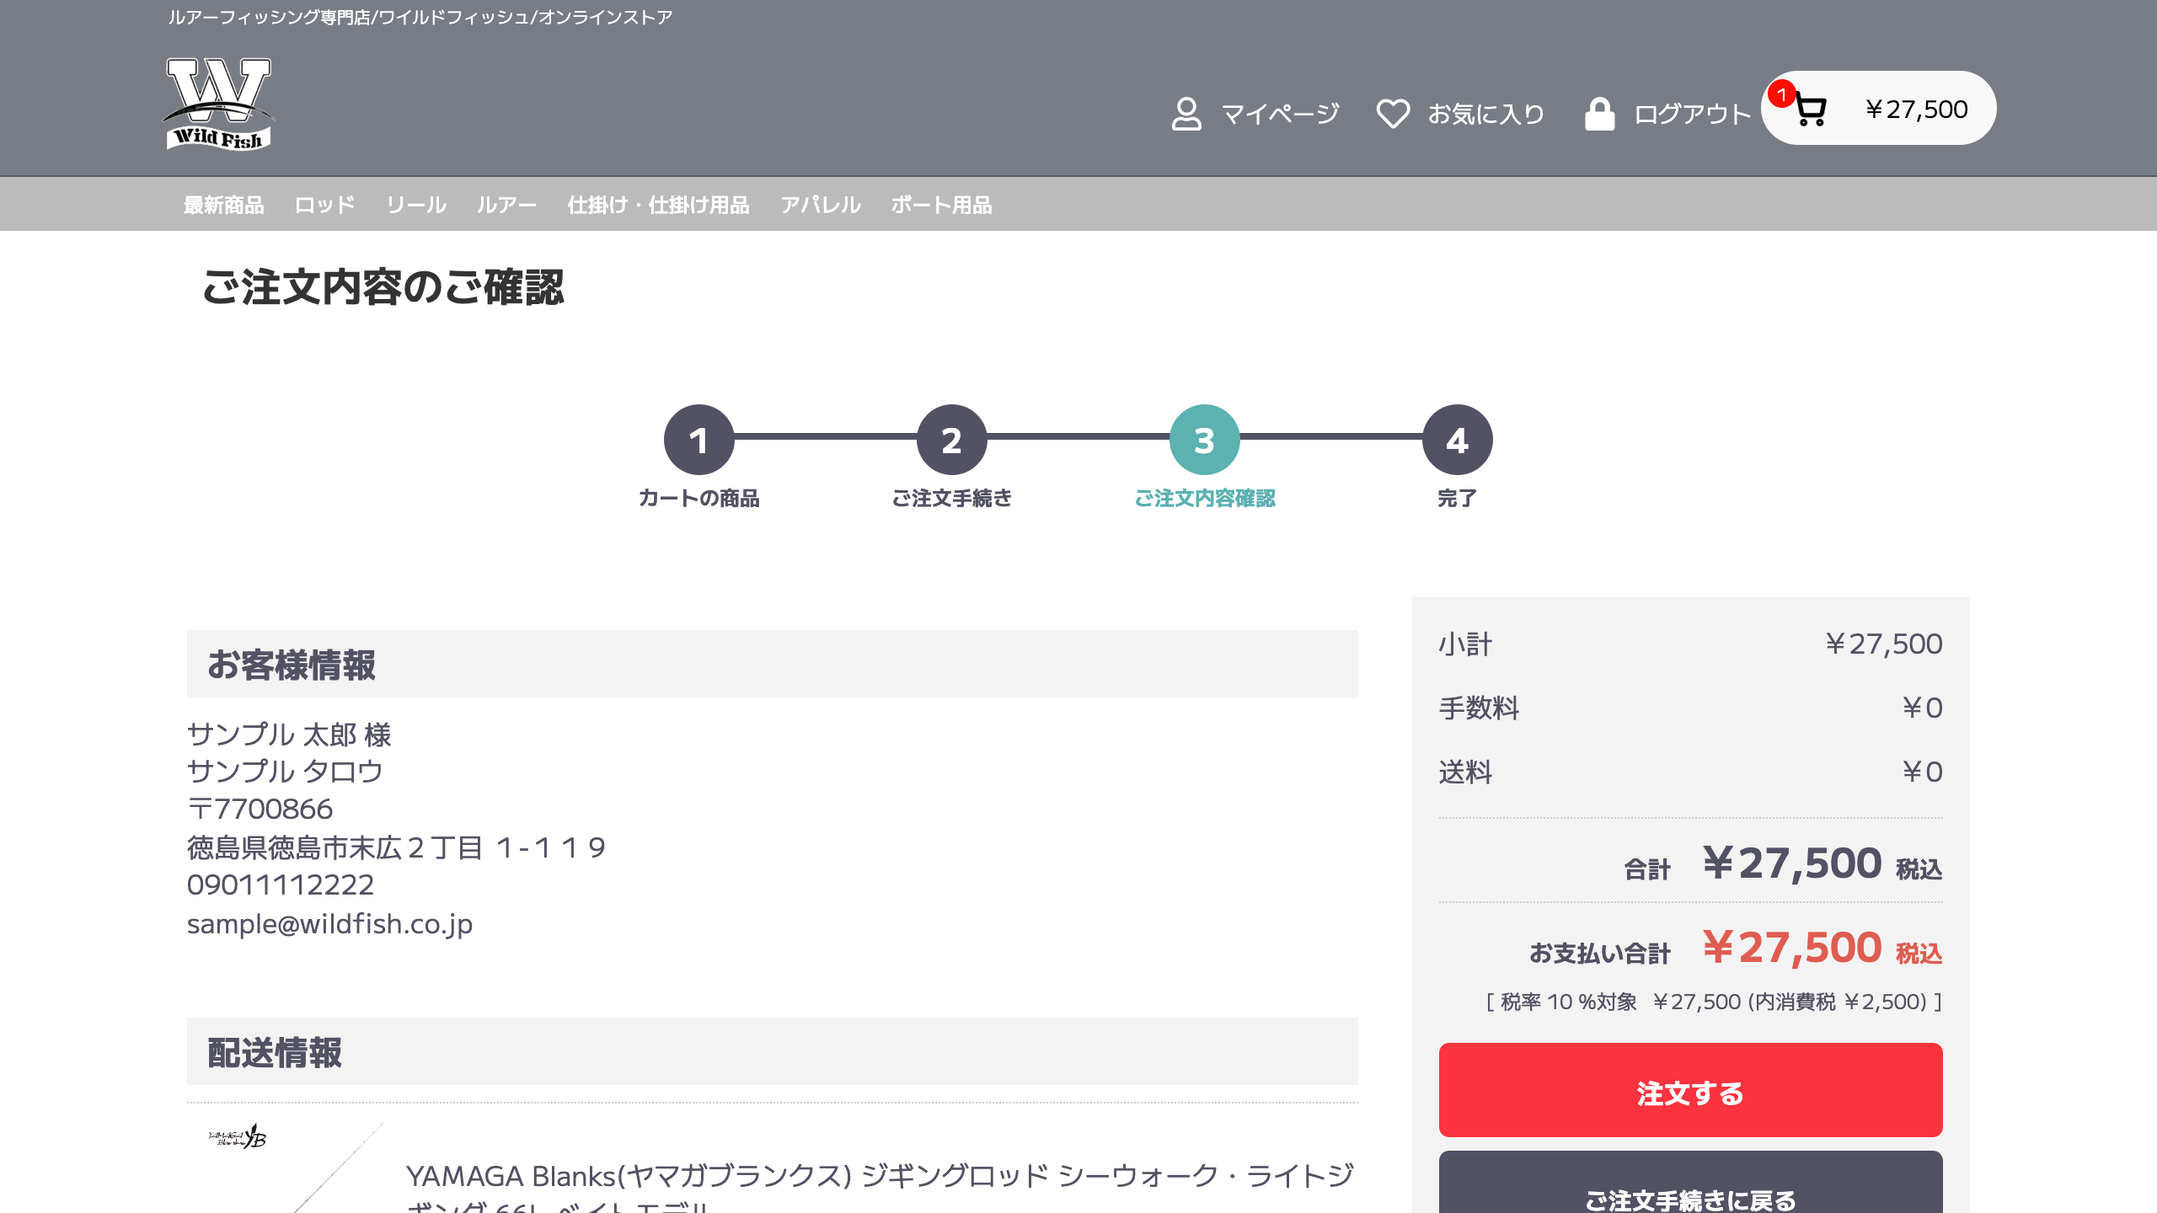This screenshot has width=2157, height=1213.
Task: Click the red cart count badge
Action: point(1781,94)
